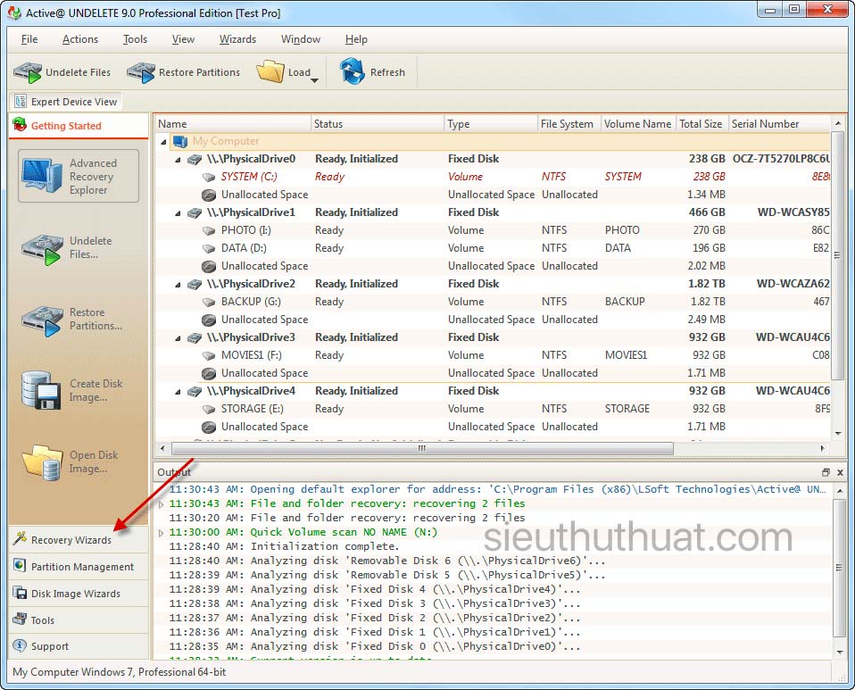Click the Load folder toolbar icon

(x=271, y=71)
